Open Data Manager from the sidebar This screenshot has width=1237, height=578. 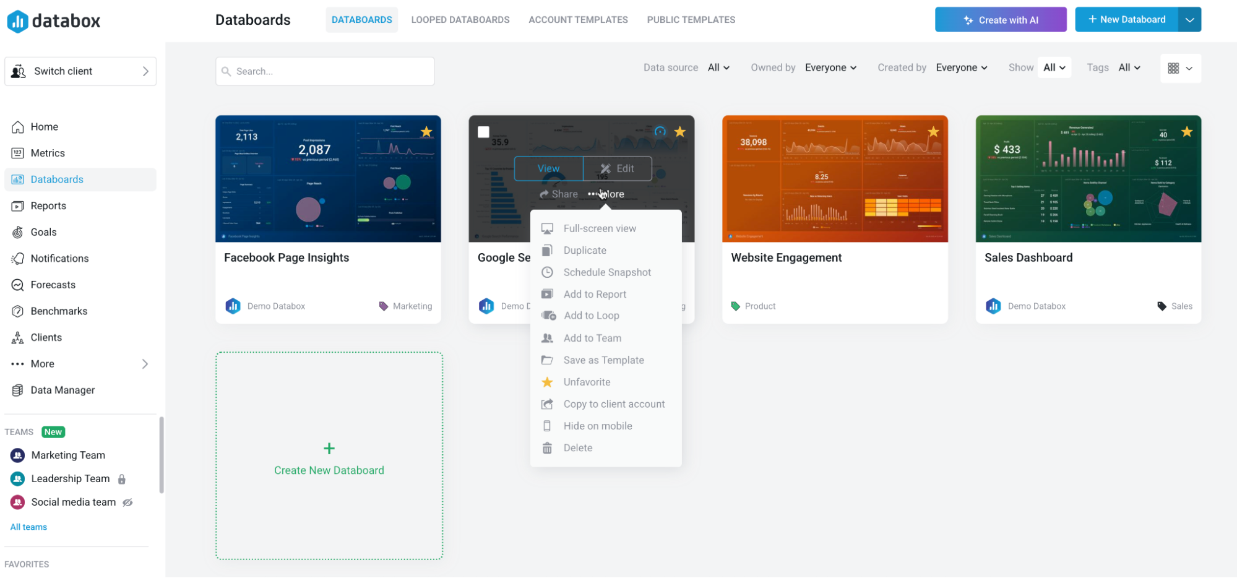click(x=61, y=390)
